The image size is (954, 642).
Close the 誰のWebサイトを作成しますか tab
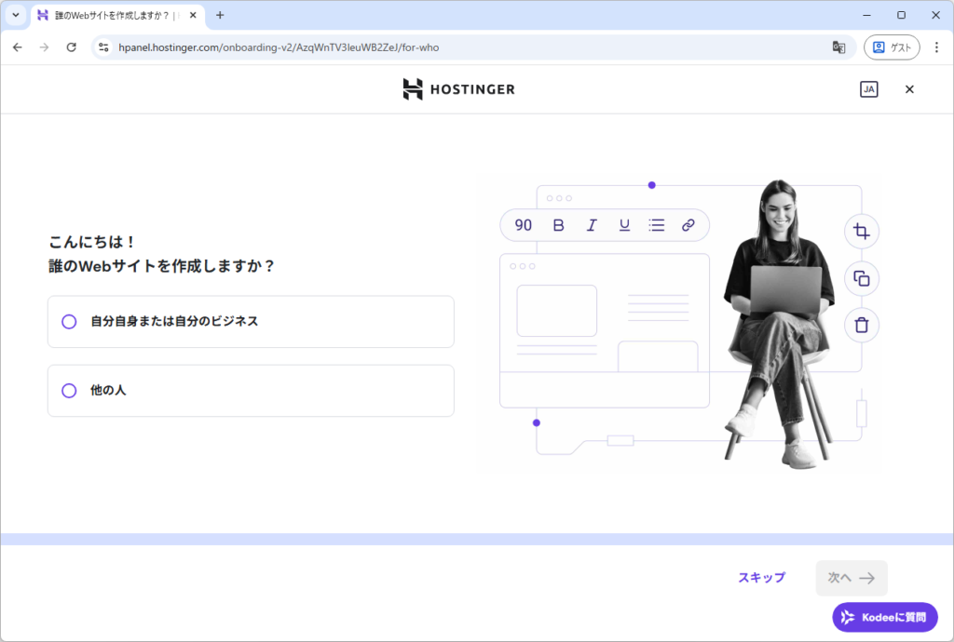(193, 15)
